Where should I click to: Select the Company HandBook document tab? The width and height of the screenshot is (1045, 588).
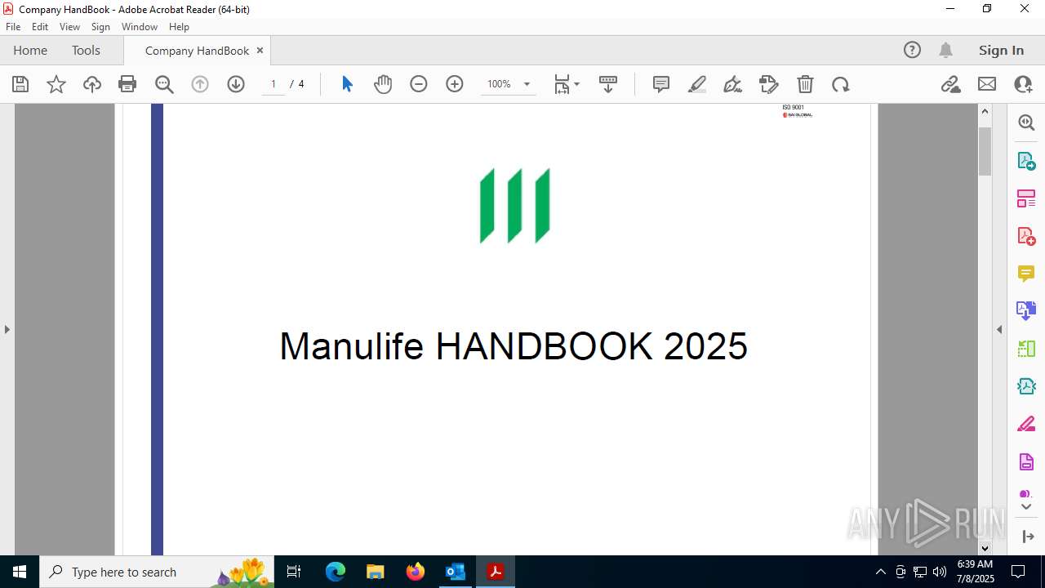(197, 51)
